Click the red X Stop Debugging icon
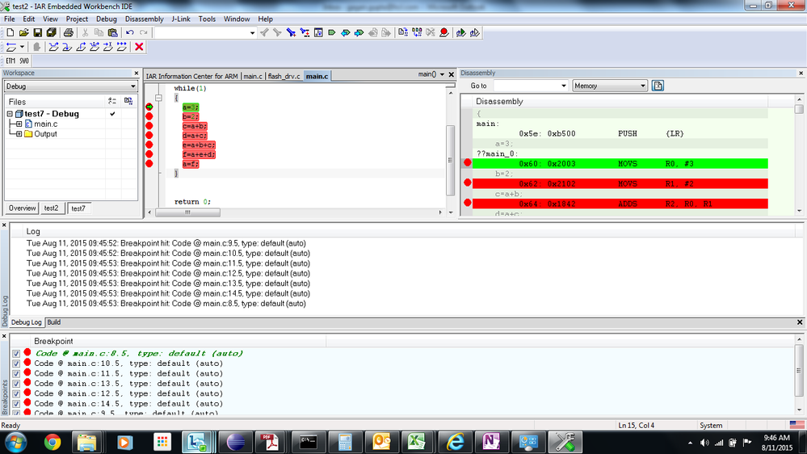This screenshot has height=454, width=807. (139, 47)
